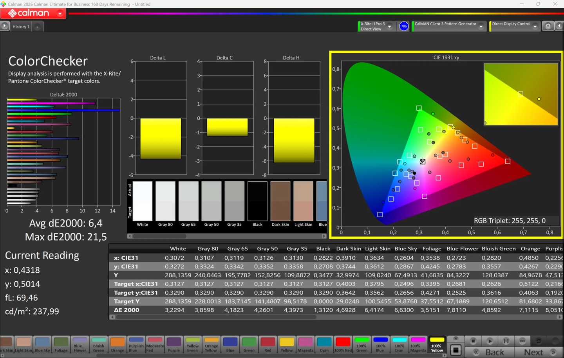Click the data table scroll right arrow
The height and width of the screenshot is (358, 564).
(560, 317)
